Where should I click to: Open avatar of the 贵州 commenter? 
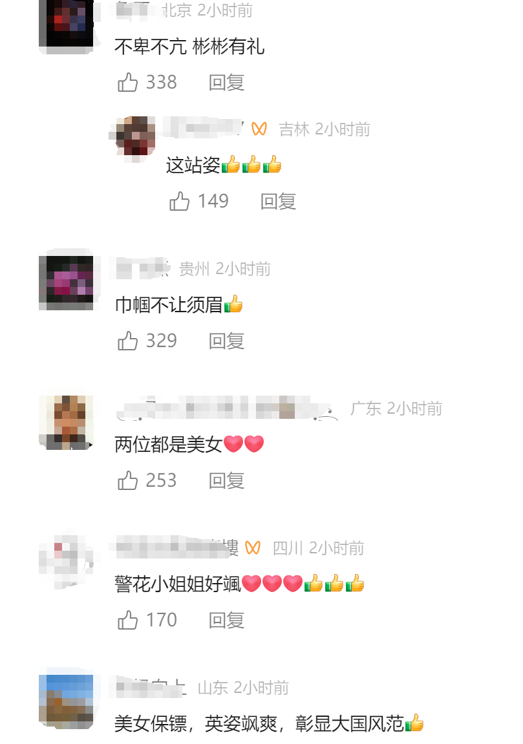[x=66, y=282]
